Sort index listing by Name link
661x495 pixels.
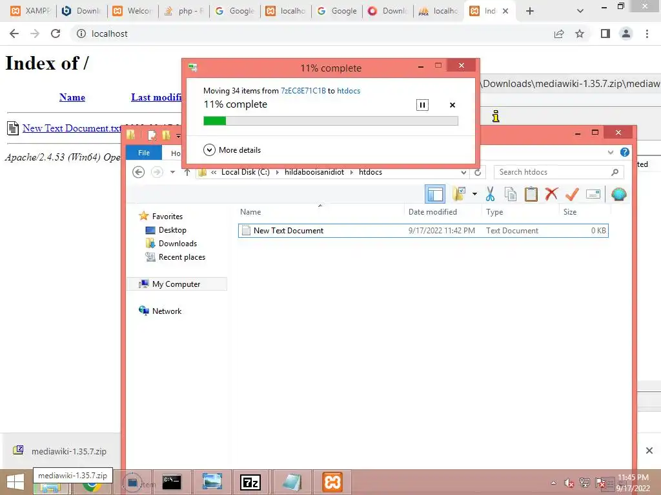(x=72, y=97)
